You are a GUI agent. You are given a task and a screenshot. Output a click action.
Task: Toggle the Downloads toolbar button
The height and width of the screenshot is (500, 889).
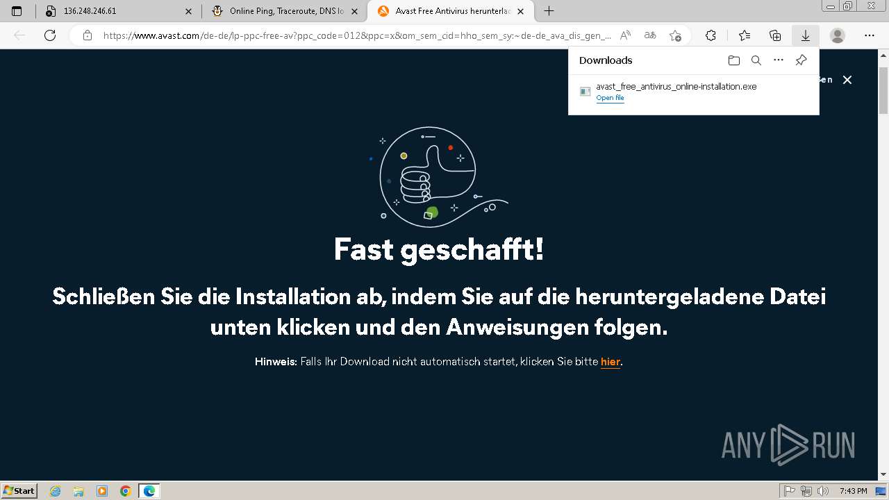tap(806, 35)
